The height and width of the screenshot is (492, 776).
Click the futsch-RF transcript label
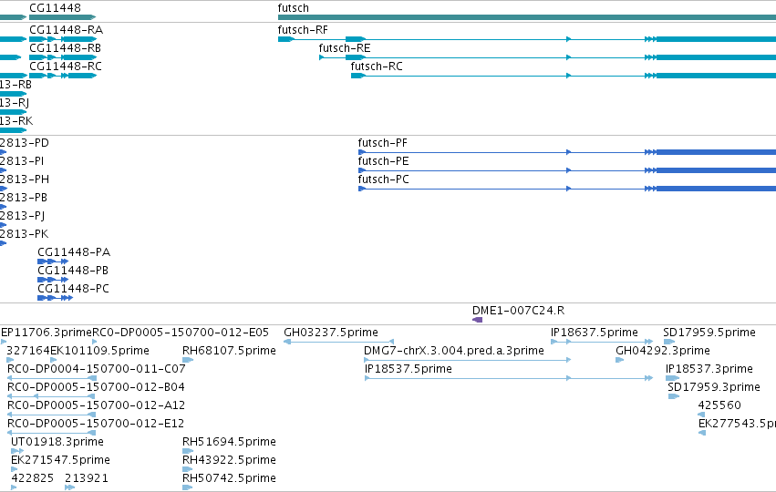tap(303, 30)
